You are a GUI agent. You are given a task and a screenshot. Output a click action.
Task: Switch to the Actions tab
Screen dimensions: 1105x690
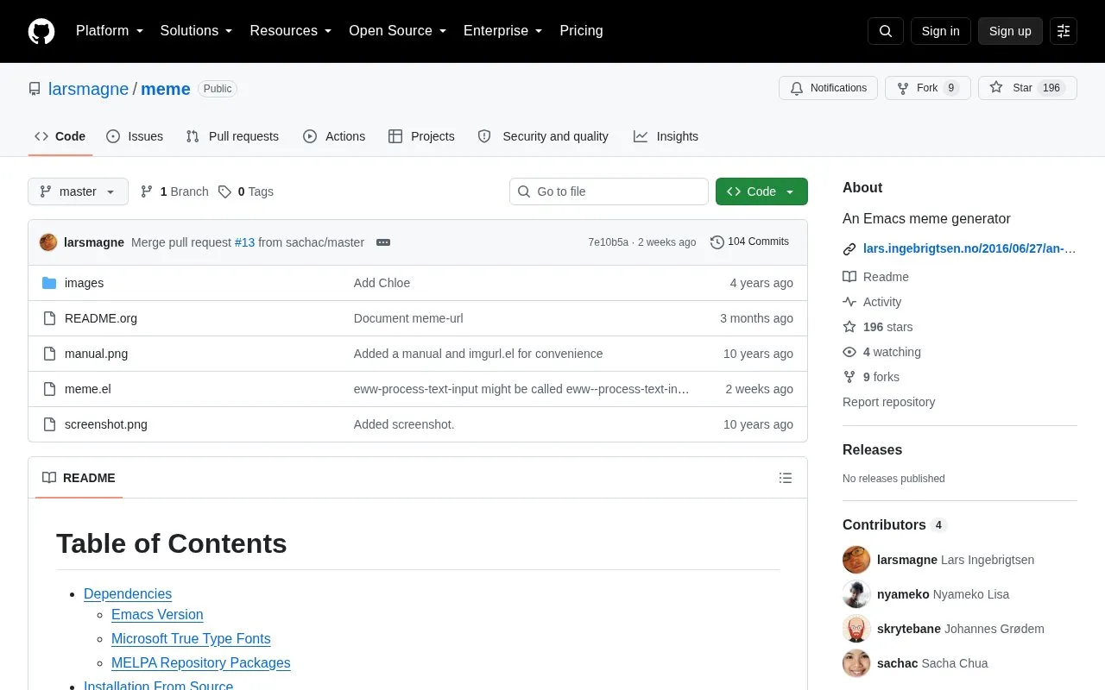(334, 136)
